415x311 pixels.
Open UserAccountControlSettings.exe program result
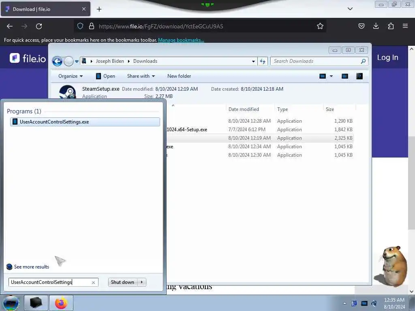tap(85, 122)
